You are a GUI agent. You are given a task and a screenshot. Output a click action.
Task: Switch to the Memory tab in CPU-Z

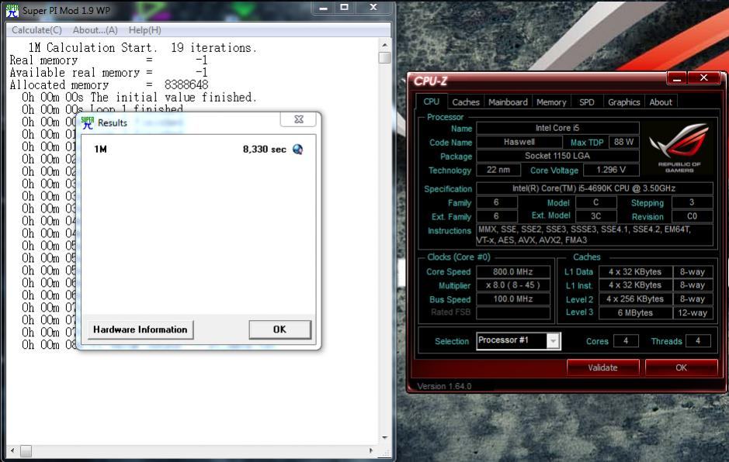point(551,102)
